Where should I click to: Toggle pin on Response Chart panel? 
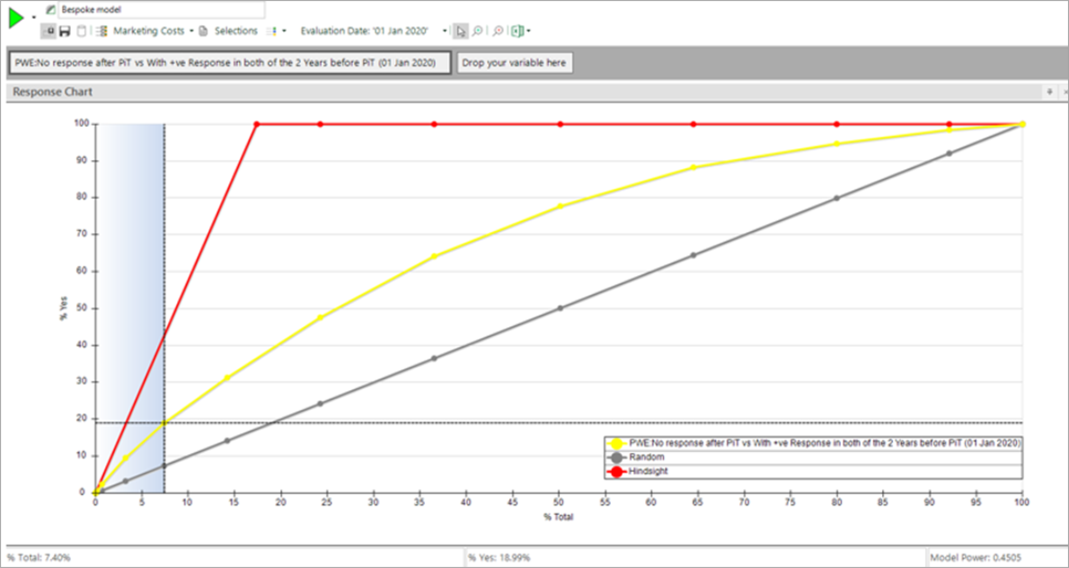[x=1049, y=92]
